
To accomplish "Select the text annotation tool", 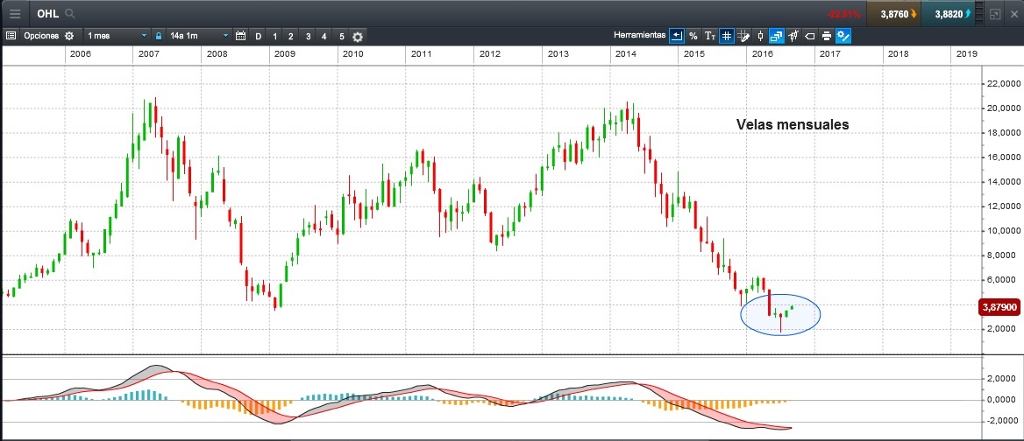I will [x=710, y=36].
